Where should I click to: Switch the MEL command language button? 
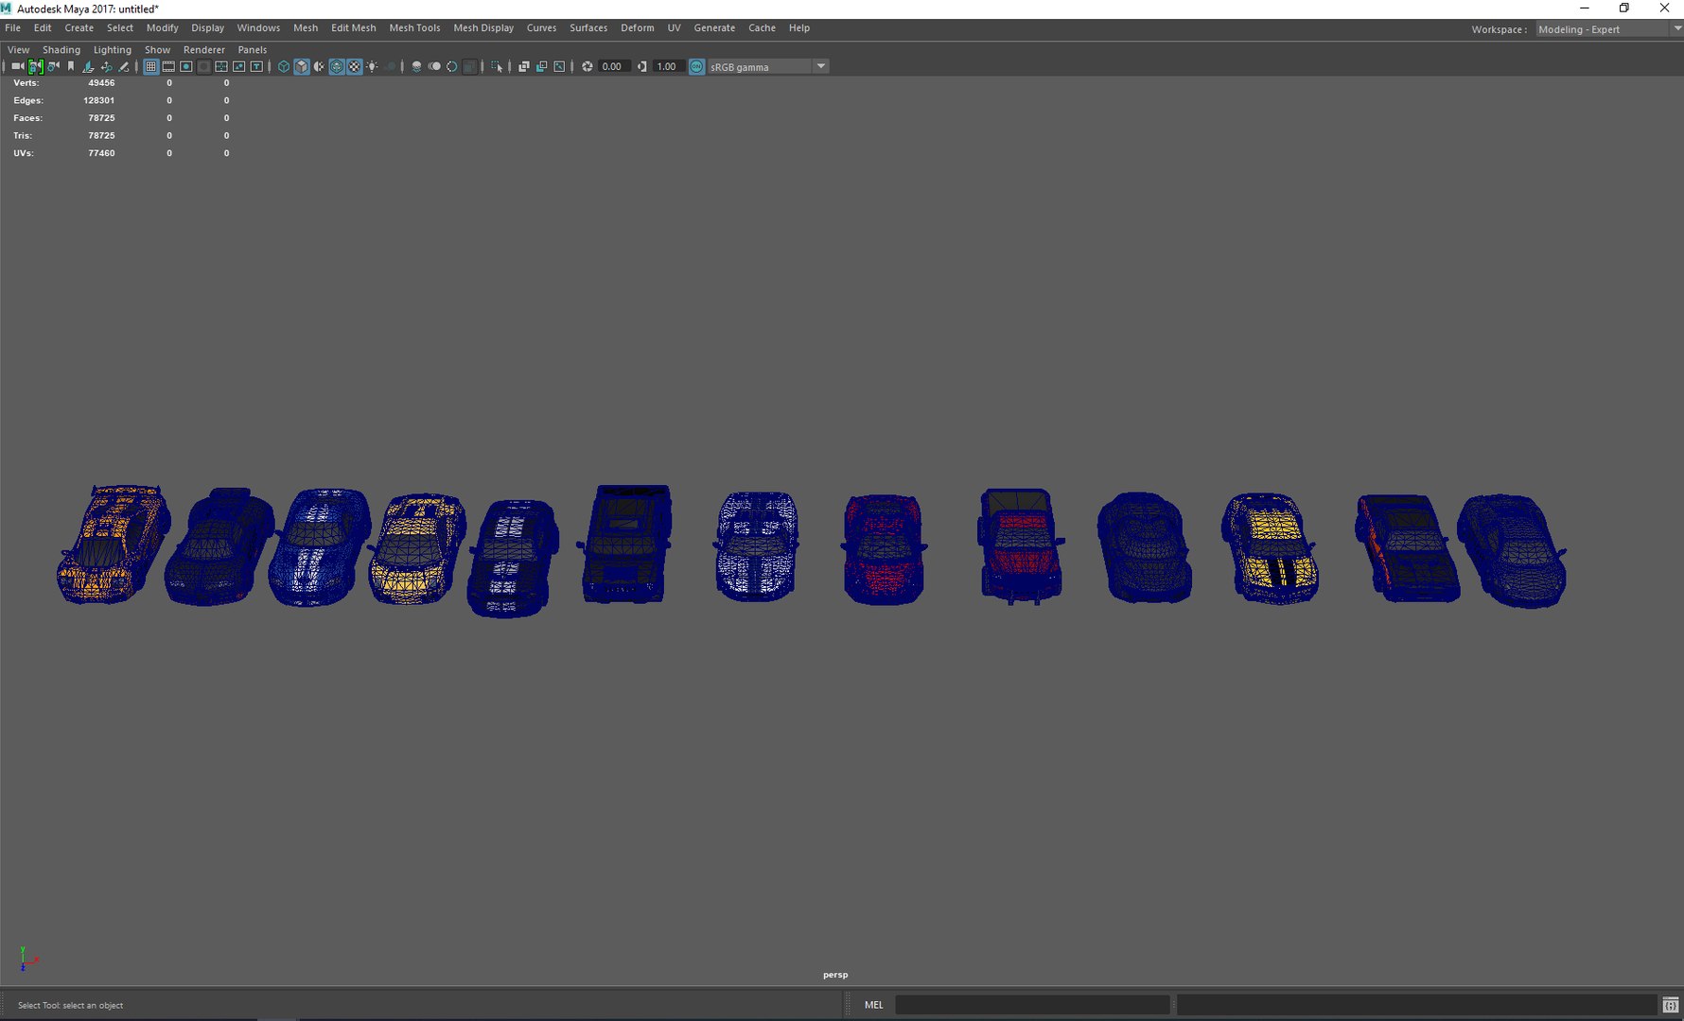[873, 1005]
